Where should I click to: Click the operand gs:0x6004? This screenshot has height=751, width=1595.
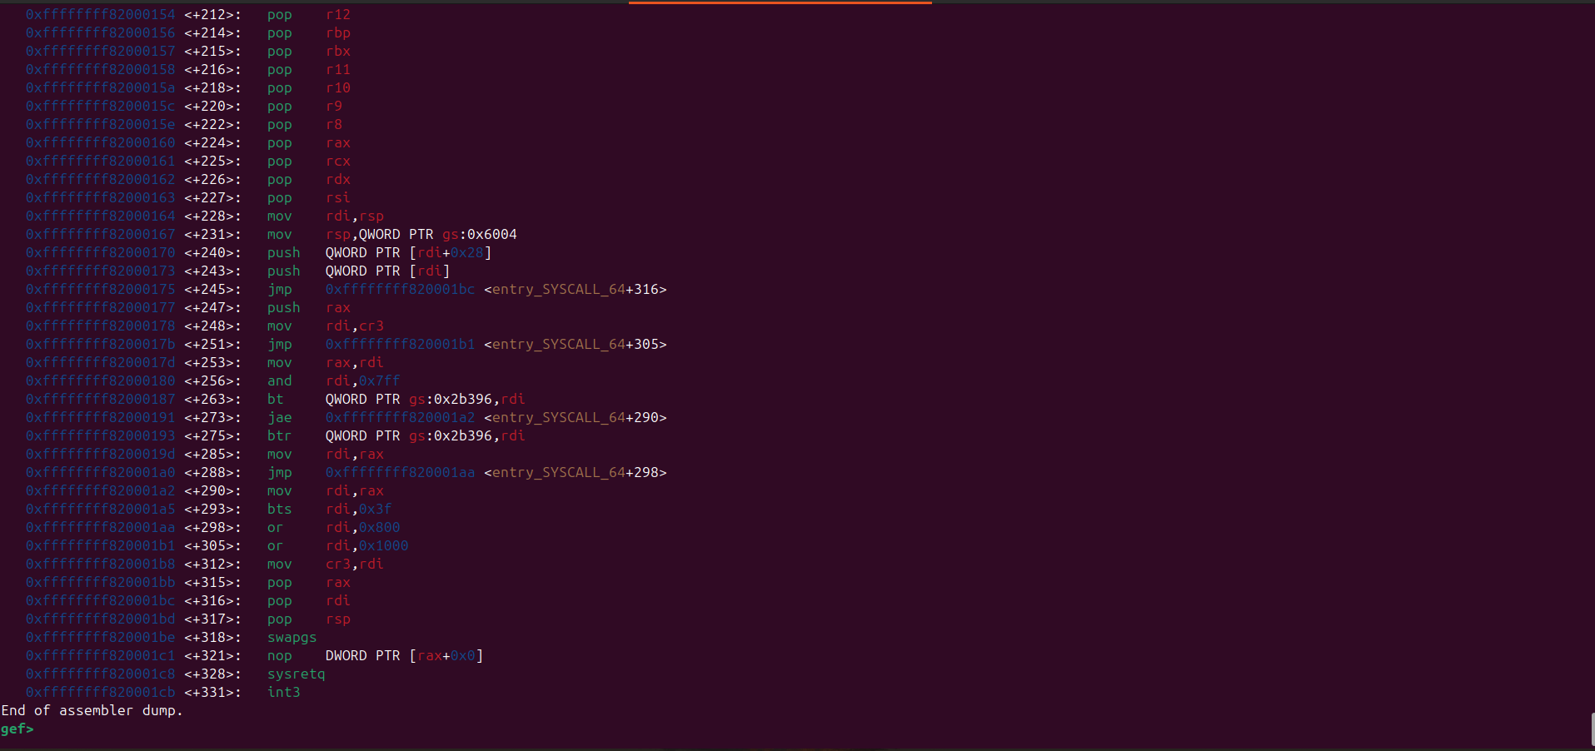coord(479,234)
